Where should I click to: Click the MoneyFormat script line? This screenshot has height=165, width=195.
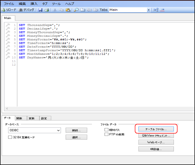53,39
